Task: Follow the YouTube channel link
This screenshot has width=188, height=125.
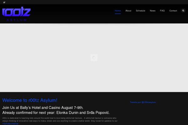Action: pos(10,124)
